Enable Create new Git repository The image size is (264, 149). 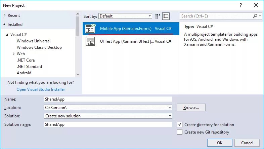[x=180, y=132]
